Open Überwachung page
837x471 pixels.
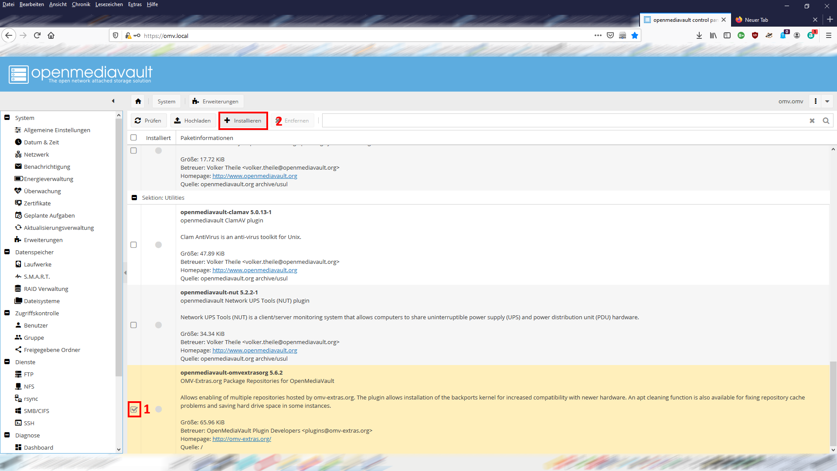(42, 191)
